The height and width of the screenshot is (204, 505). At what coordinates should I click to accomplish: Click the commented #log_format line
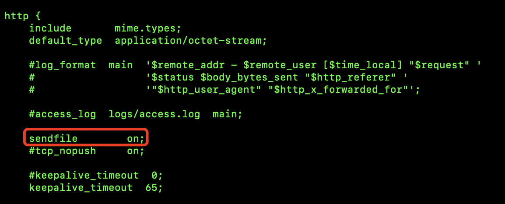point(255,65)
